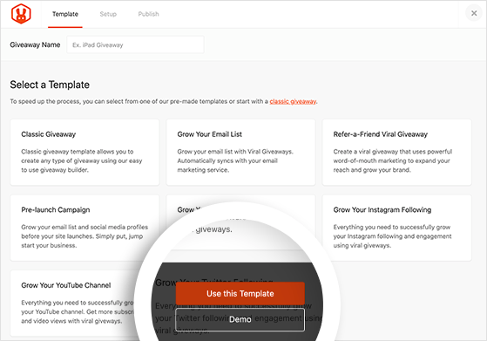
Task: Focus the Giveaway Name input field
Action: tap(135, 44)
